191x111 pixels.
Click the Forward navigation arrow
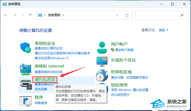point(15,15)
